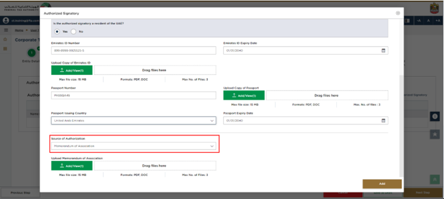Click Drag files here area for Passport
The image size is (444, 199).
tap(327, 95)
